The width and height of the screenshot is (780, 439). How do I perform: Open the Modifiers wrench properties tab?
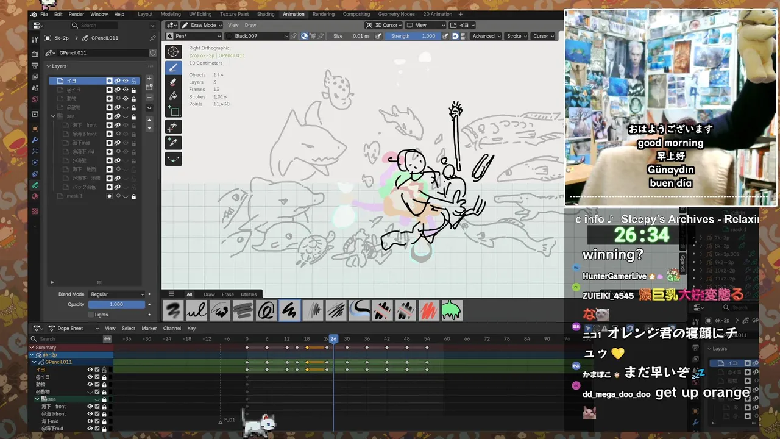(x=35, y=140)
